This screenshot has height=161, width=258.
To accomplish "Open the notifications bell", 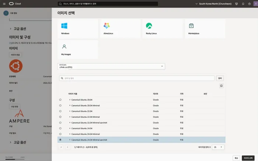I will click(x=243, y=4).
